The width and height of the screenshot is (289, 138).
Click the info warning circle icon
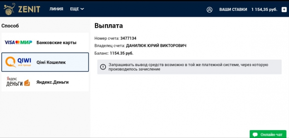pos(103,67)
